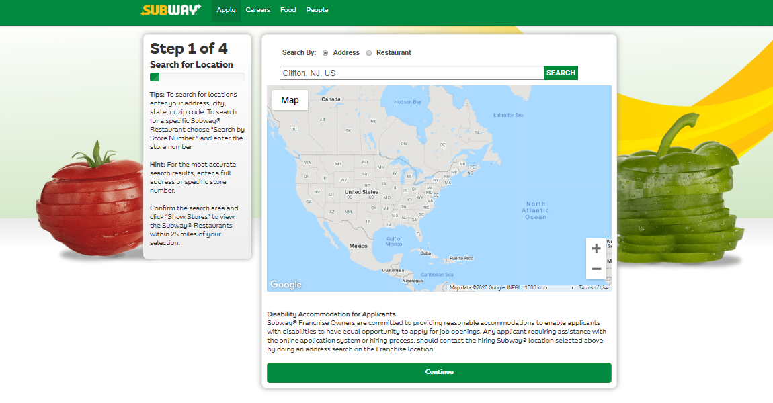Screen dimensions: 773x403
Task: Open the Food menu item
Action: pos(288,10)
